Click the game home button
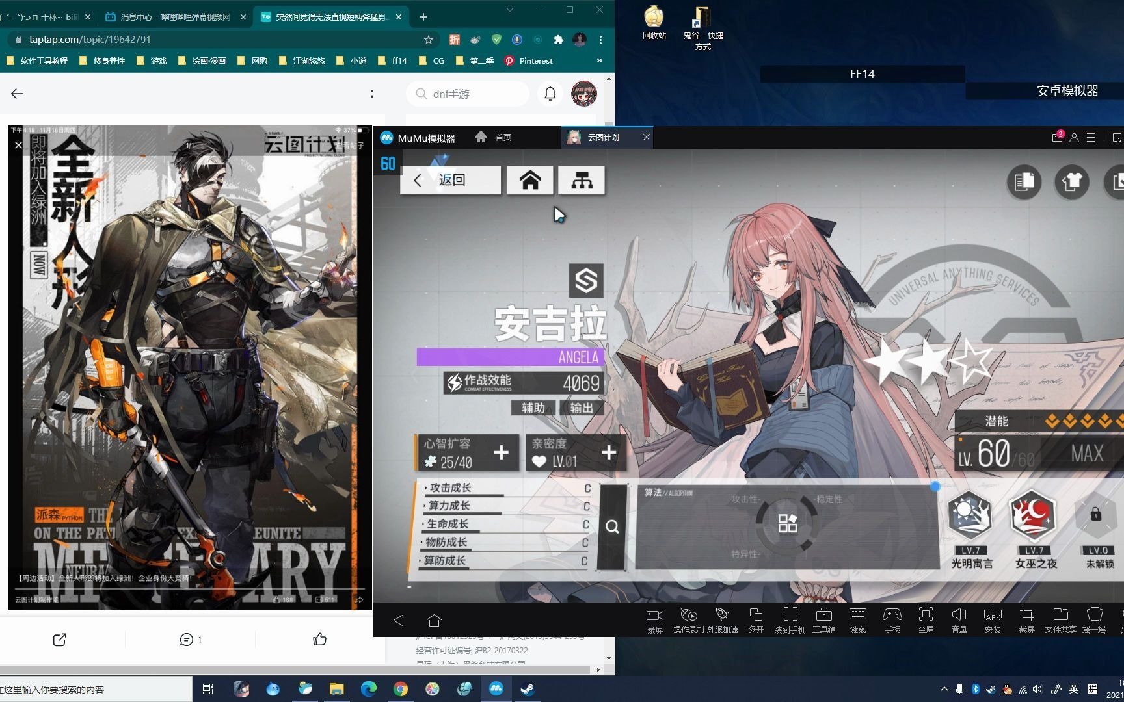Screen dimensions: 1124x702 (530, 180)
